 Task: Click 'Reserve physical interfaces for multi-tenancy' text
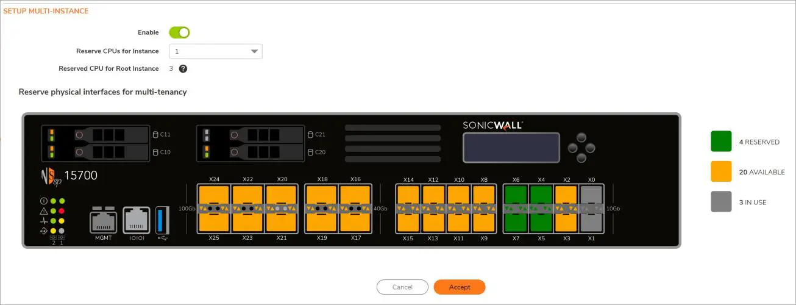click(x=102, y=92)
